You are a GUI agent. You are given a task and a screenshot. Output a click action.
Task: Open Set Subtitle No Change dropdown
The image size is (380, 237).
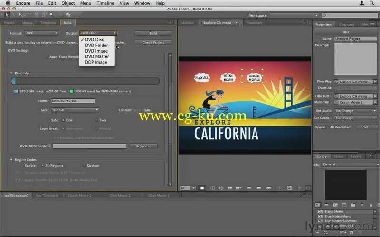coord(355,118)
